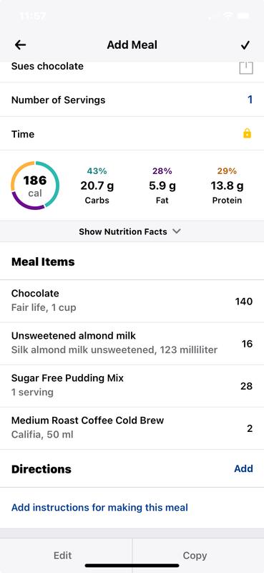Tap the Sues chocolate meal name
264x573 pixels.
pos(47,67)
